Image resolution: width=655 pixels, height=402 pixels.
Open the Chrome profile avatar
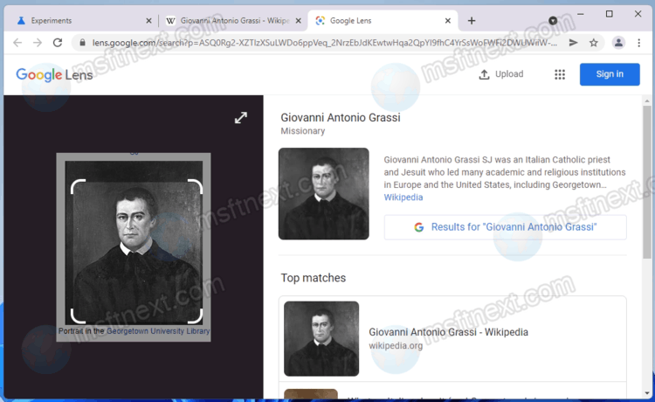click(x=618, y=43)
